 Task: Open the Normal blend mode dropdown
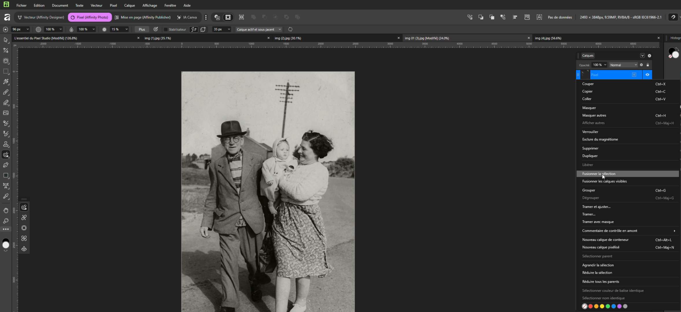(623, 65)
